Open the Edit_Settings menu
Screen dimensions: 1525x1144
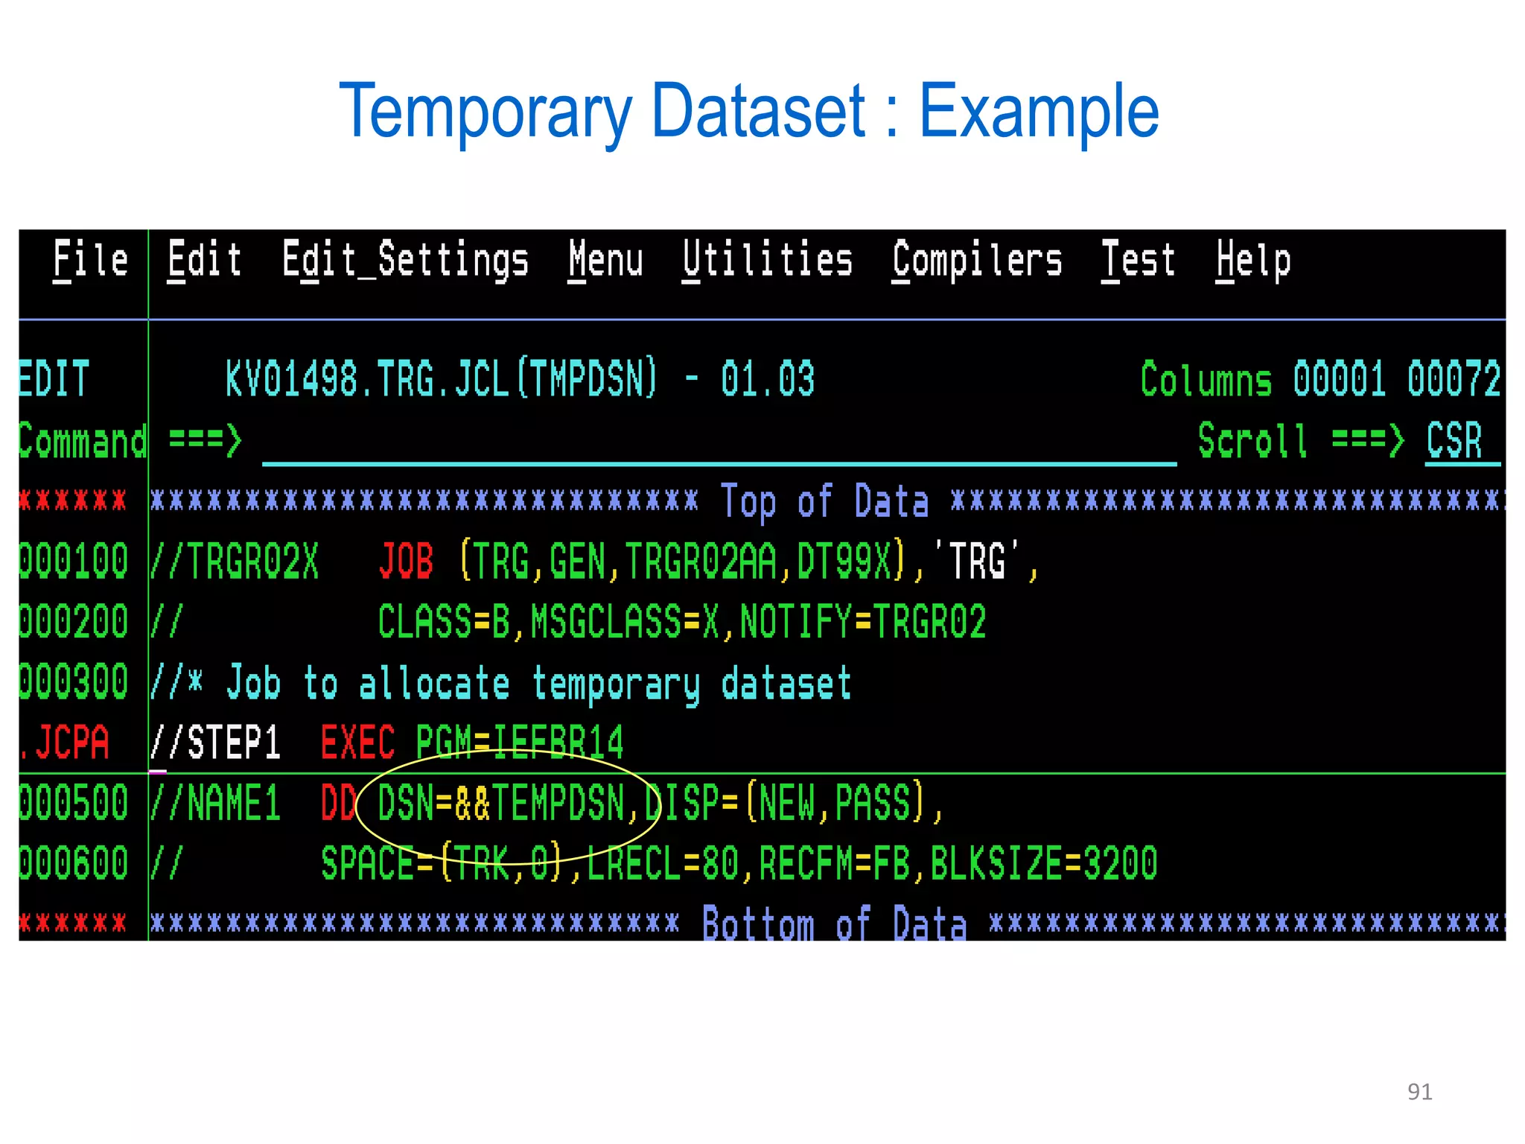(406, 261)
